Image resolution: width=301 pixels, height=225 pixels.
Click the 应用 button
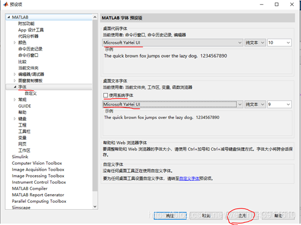click(242, 216)
